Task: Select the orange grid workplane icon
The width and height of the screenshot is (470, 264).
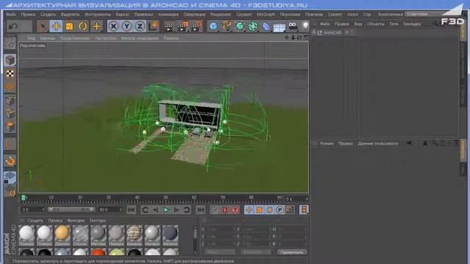Action: pyautogui.click(x=10, y=87)
